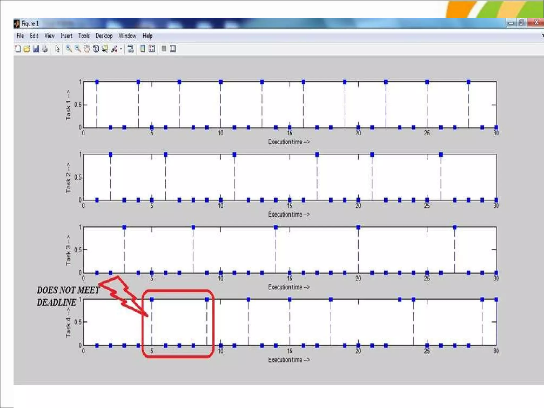Image resolution: width=544 pixels, height=408 pixels.
Task: Save the figure with floppy icon
Action: (x=36, y=49)
